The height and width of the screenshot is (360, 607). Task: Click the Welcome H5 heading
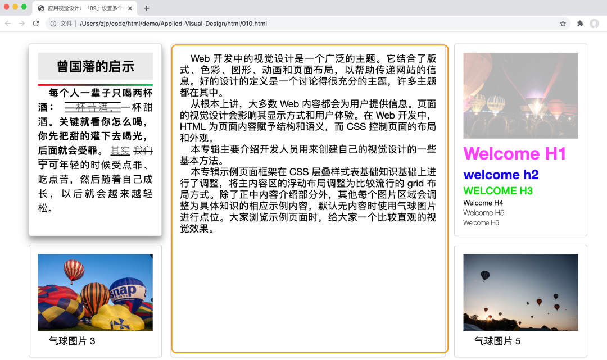tap(483, 213)
